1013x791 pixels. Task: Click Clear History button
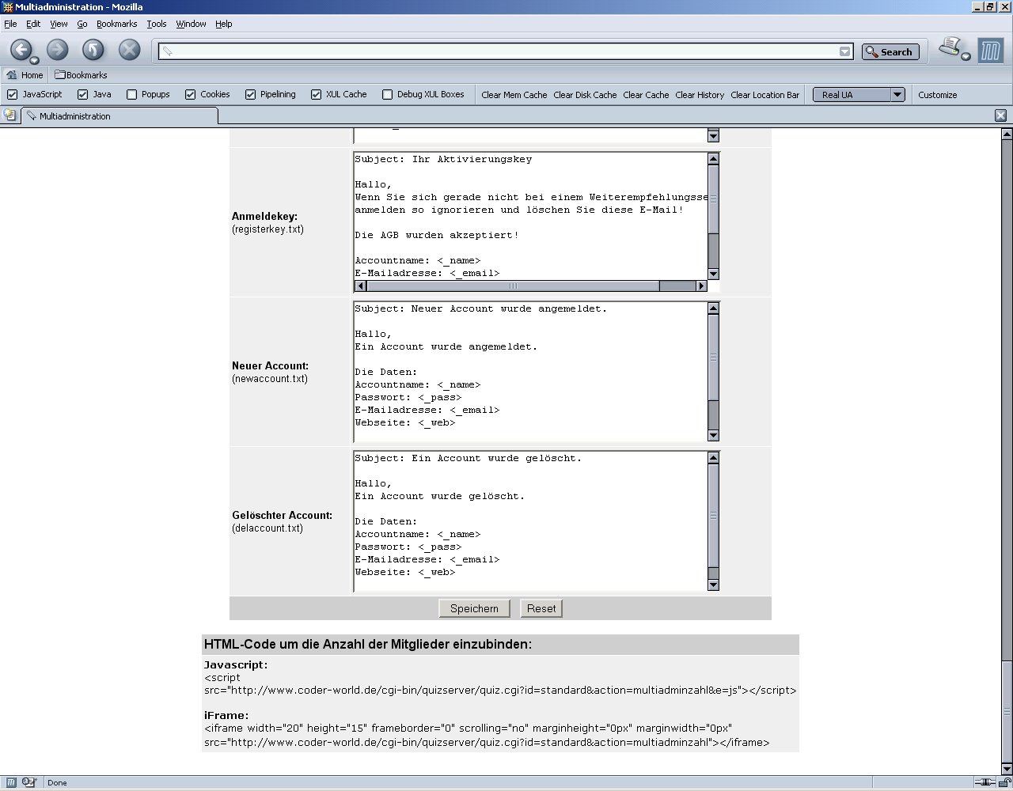(700, 95)
